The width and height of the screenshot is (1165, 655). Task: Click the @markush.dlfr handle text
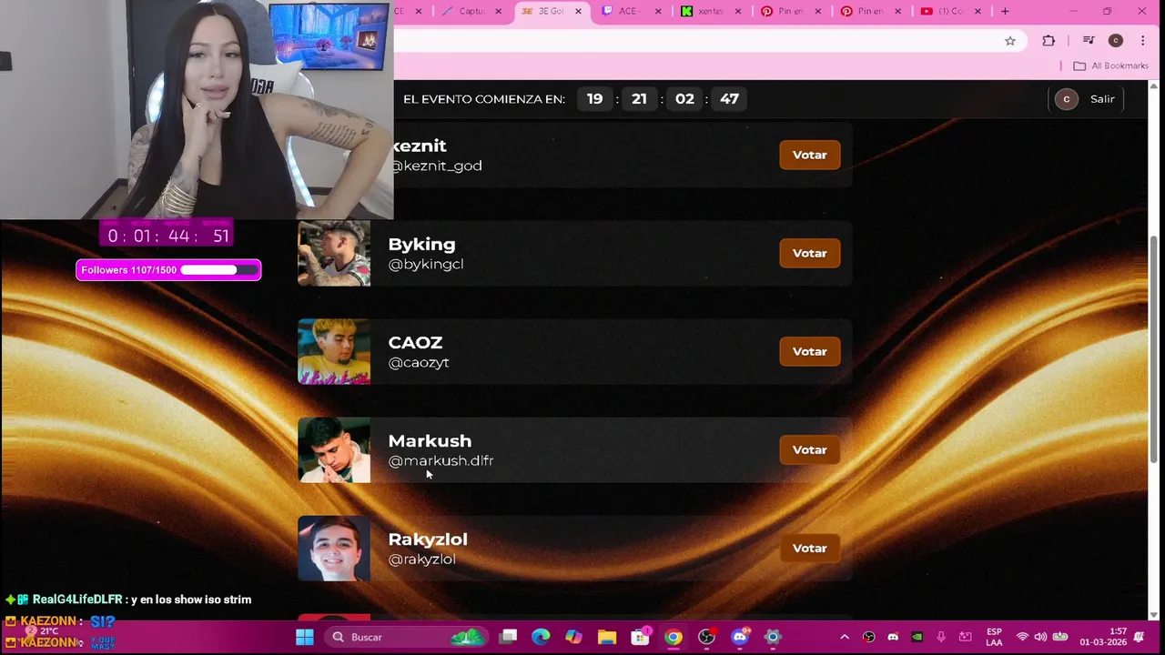[441, 460]
